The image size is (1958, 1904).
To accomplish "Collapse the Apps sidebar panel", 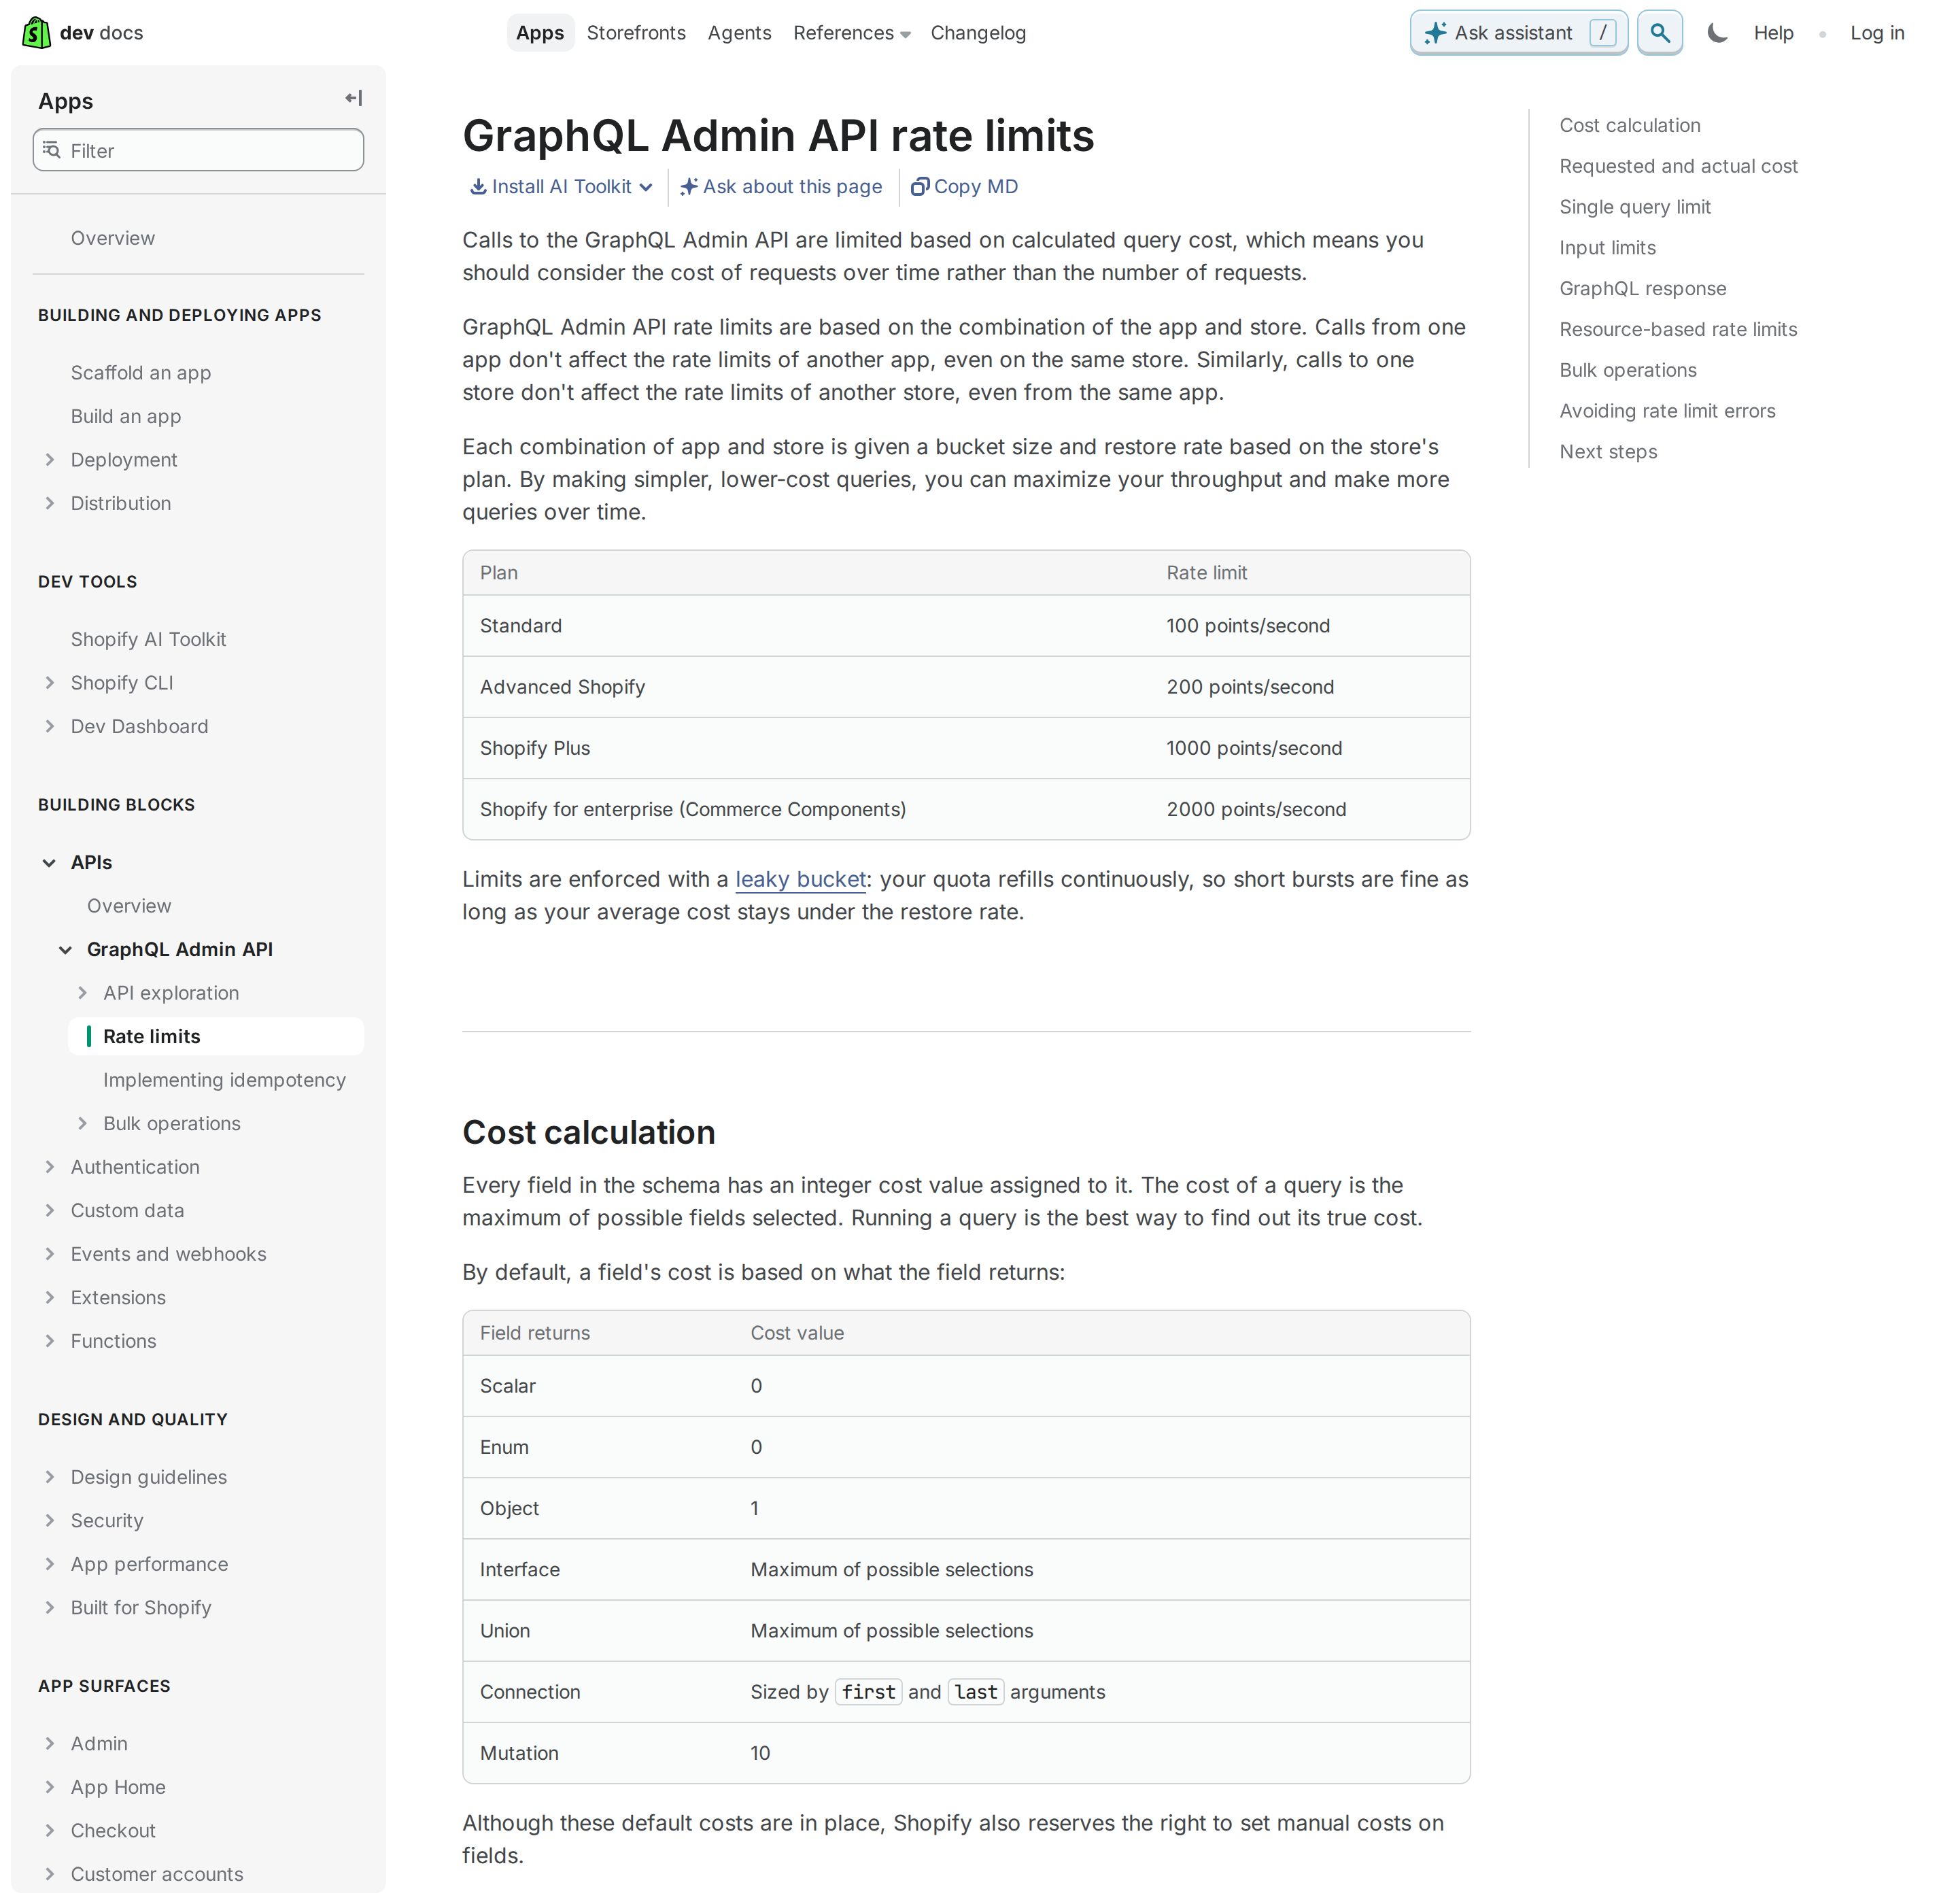I will tap(354, 99).
